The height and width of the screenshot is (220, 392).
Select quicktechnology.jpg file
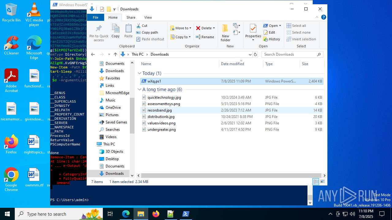pos(232,97)
